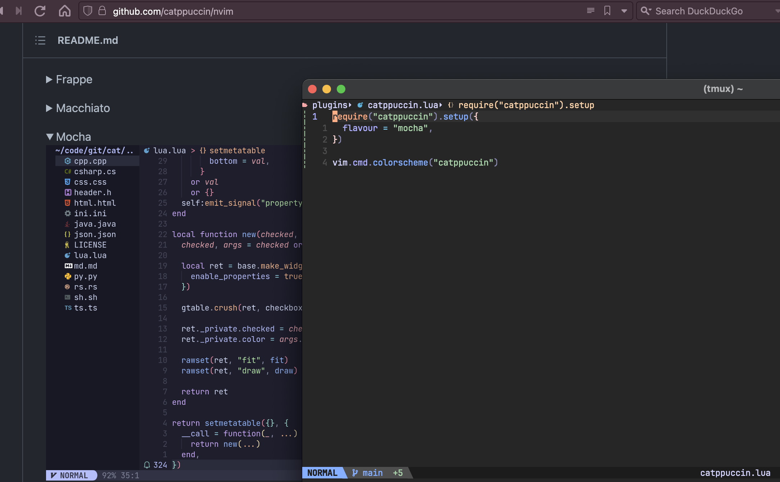Click the TS icon beside ts.ts

coord(68,308)
